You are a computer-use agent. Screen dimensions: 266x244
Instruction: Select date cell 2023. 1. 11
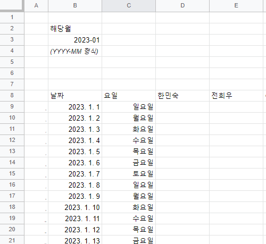click(x=75, y=218)
